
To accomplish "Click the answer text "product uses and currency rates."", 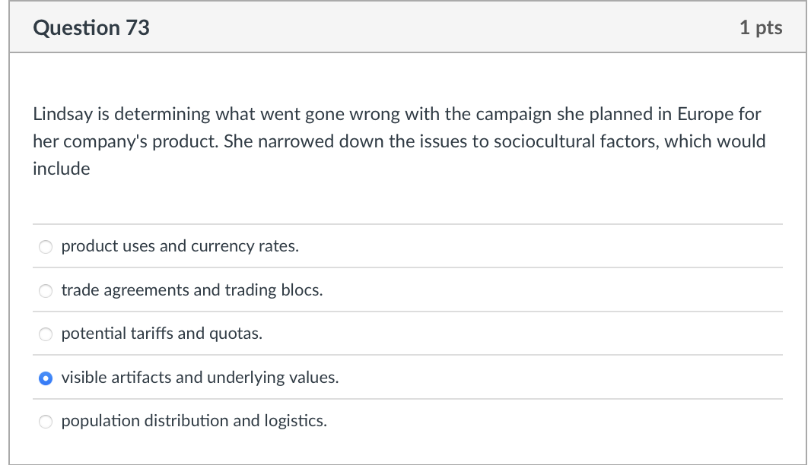I will (x=180, y=246).
